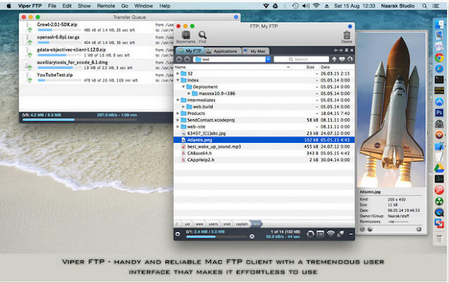
Task: Click the Atlantis shuttle preview image
Action: pyautogui.click(x=391, y=109)
